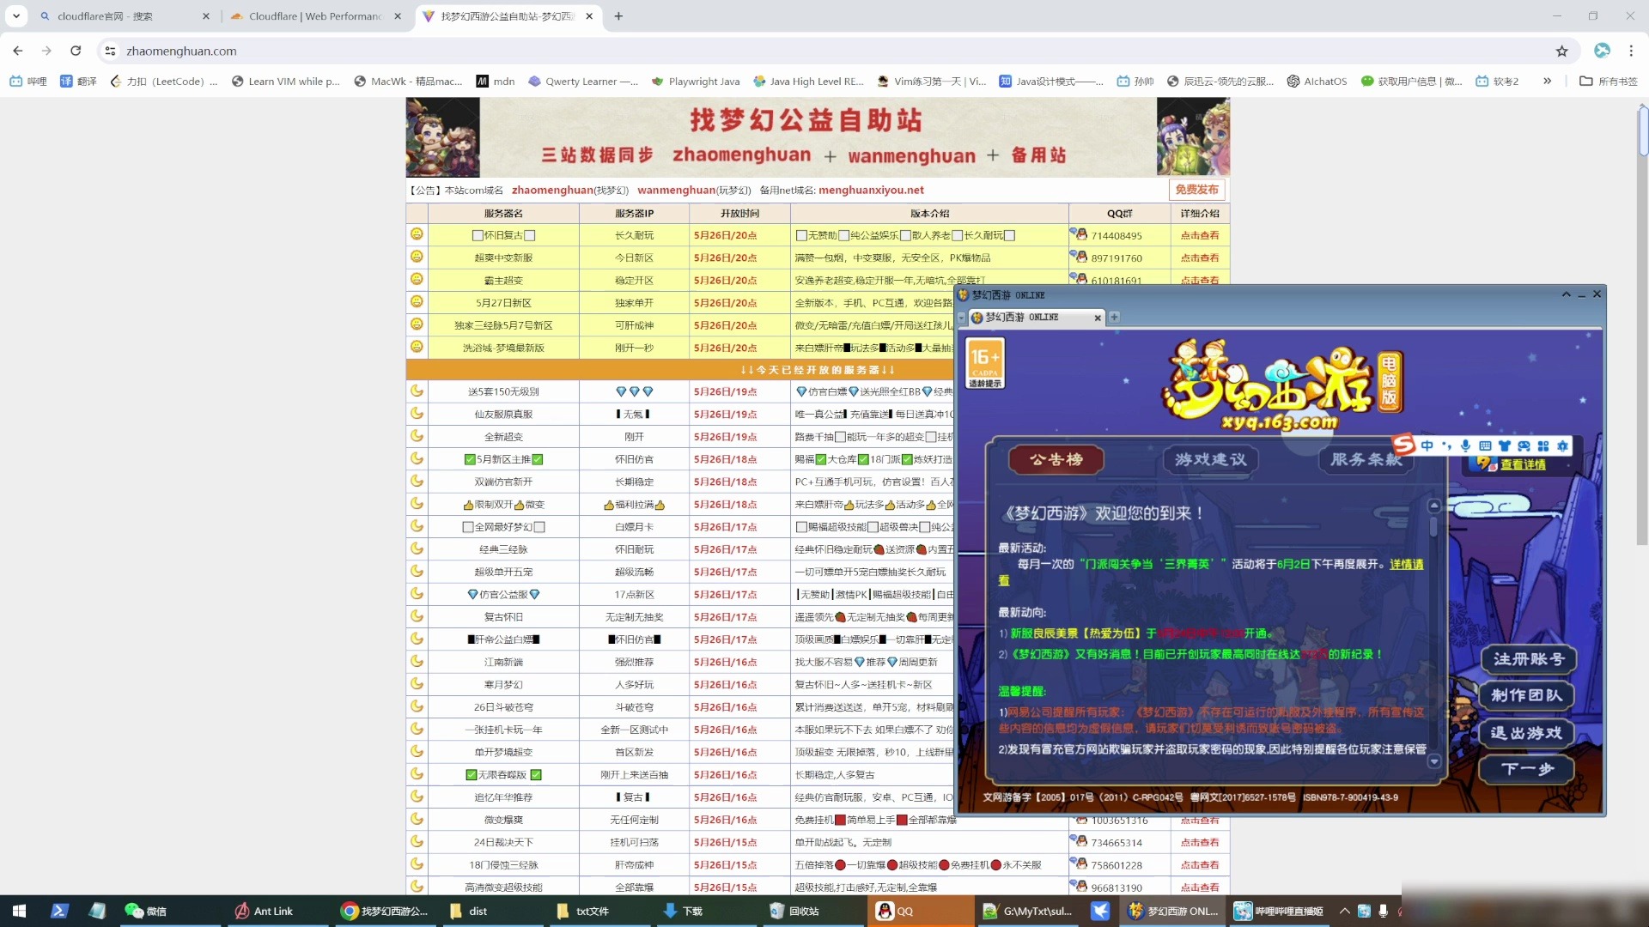Click server name 超爽中变新服
Viewport: 1649px width, 927px height.
click(x=503, y=258)
